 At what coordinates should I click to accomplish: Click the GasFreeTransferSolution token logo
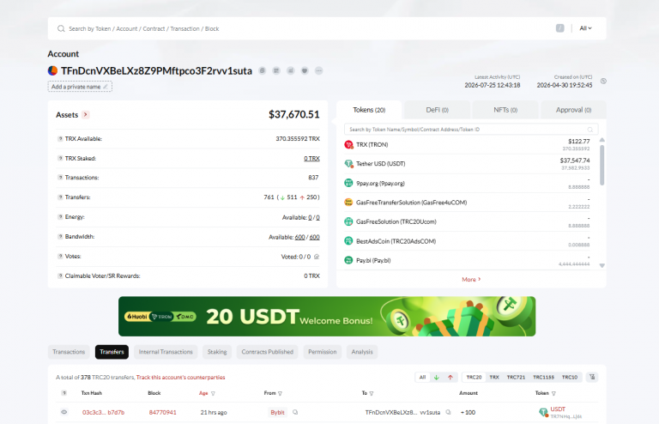tap(348, 202)
